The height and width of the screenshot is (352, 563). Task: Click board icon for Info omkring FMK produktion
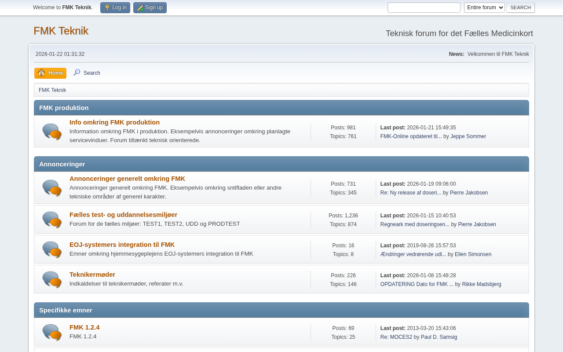(x=52, y=131)
